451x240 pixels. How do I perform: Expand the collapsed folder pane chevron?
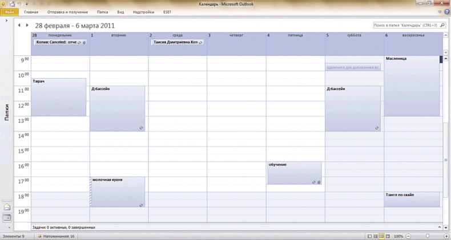click(6, 21)
